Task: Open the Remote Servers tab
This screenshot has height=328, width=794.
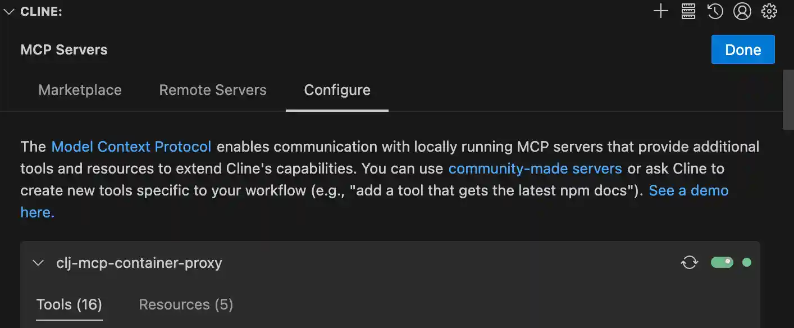Action: [213, 90]
